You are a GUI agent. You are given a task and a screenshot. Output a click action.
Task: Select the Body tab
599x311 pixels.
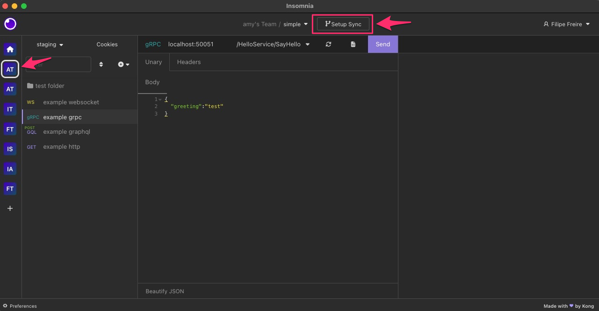(152, 82)
